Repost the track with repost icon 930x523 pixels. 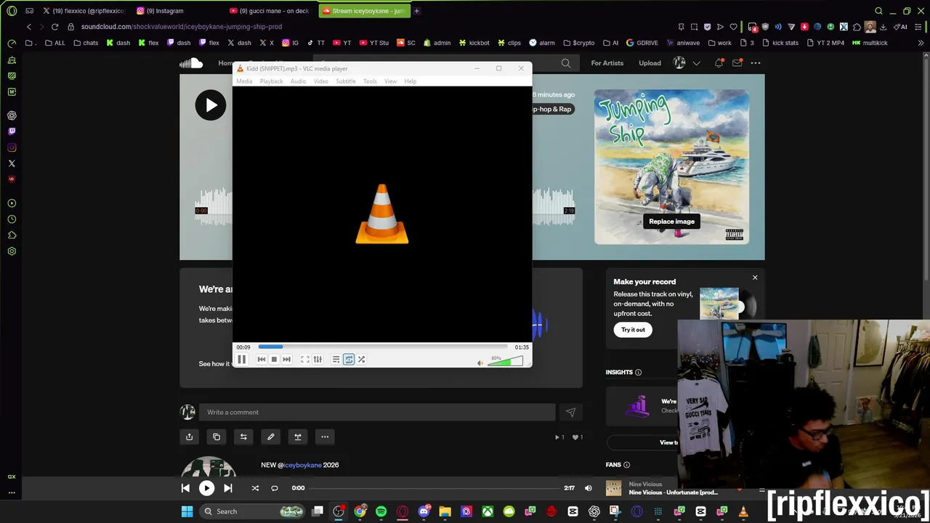[x=243, y=437]
